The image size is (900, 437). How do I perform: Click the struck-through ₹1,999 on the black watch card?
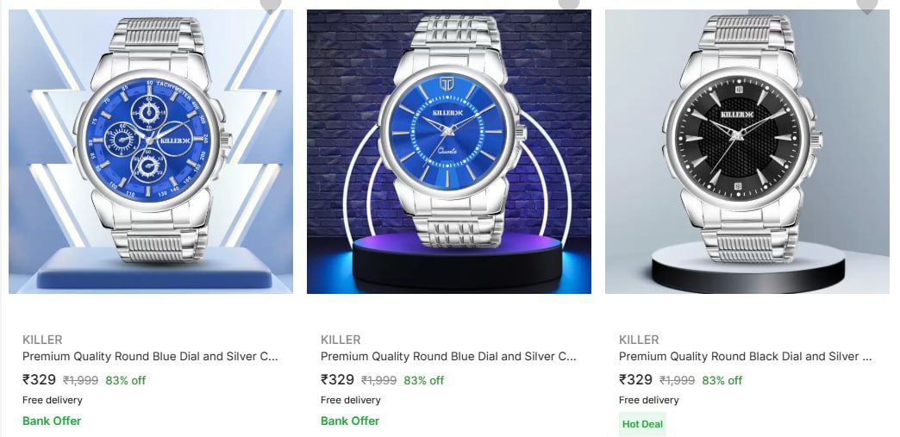point(678,380)
